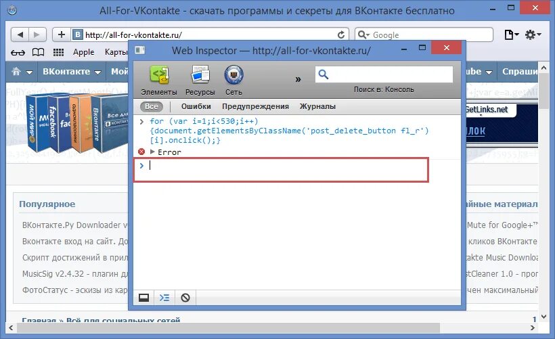Click vertical scrollbar down arrow

(543, 317)
